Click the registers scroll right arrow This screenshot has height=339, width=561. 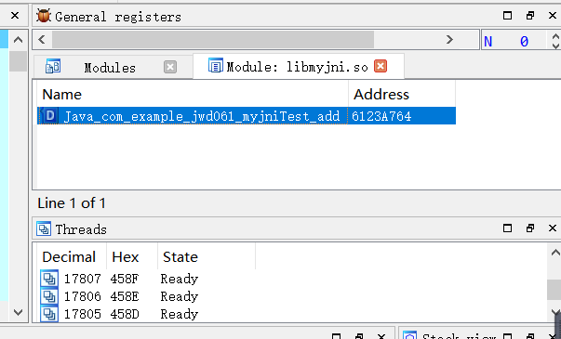449,39
